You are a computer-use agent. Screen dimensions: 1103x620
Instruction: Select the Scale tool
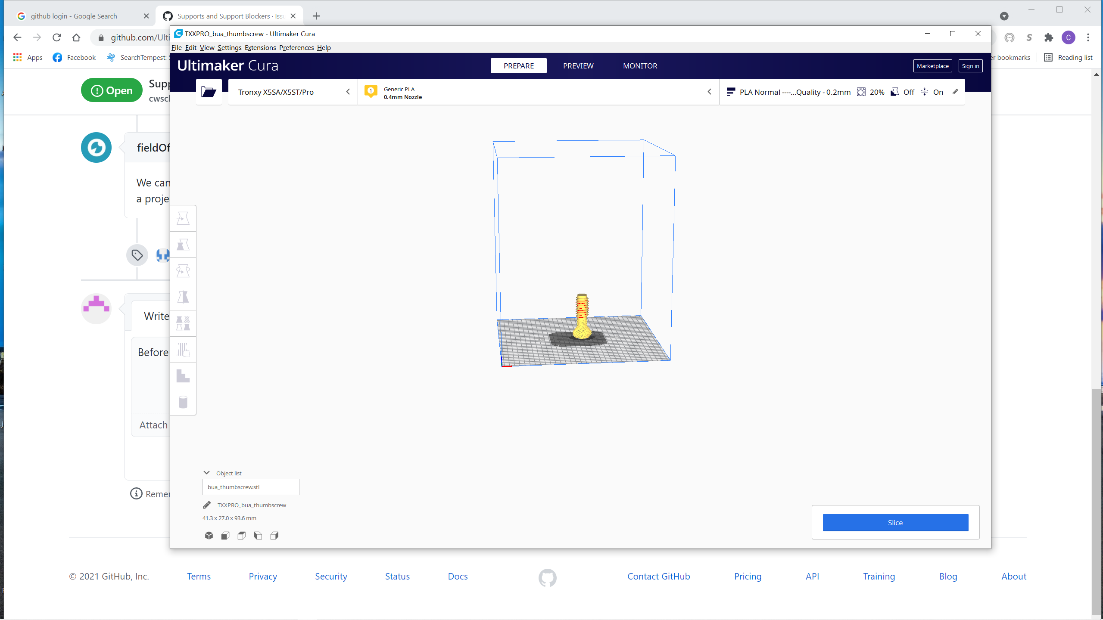coord(183,245)
